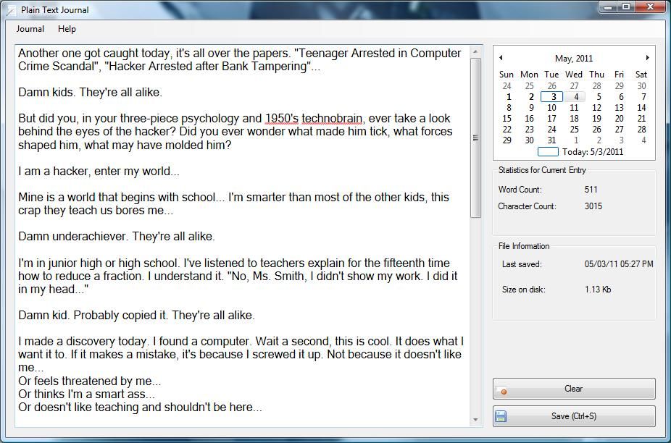This screenshot has height=443, width=671.
Task: Click the underlined text 1950's
Action: tap(282, 118)
